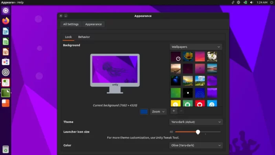This screenshot has width=275, height=155.
Task: Adjust the Launcher icon size slider
Action: (198, 132)
